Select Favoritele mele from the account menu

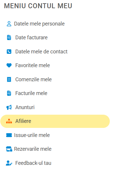(33, 65)
